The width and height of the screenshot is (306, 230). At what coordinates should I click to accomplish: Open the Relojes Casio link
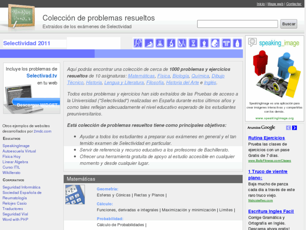(x=15, y=203)
